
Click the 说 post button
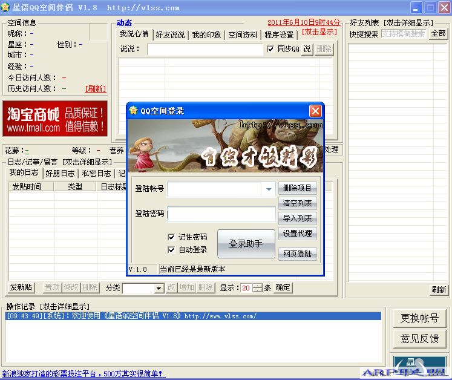pyautogui.click(x=307, y=49)
